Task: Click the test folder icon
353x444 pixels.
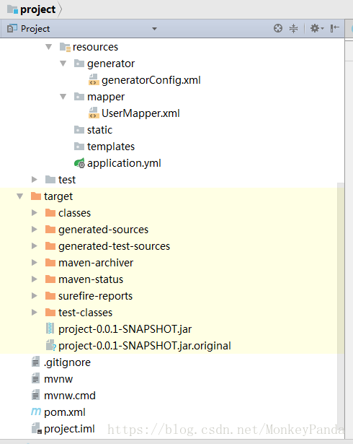Action: click(x=50, y=180)
